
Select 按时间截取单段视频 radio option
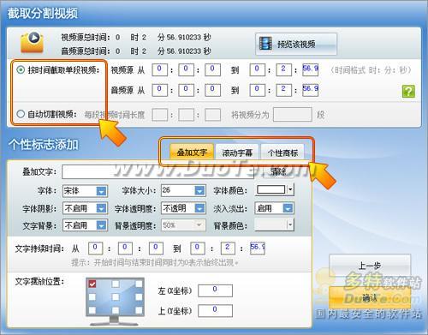(21, 69)
